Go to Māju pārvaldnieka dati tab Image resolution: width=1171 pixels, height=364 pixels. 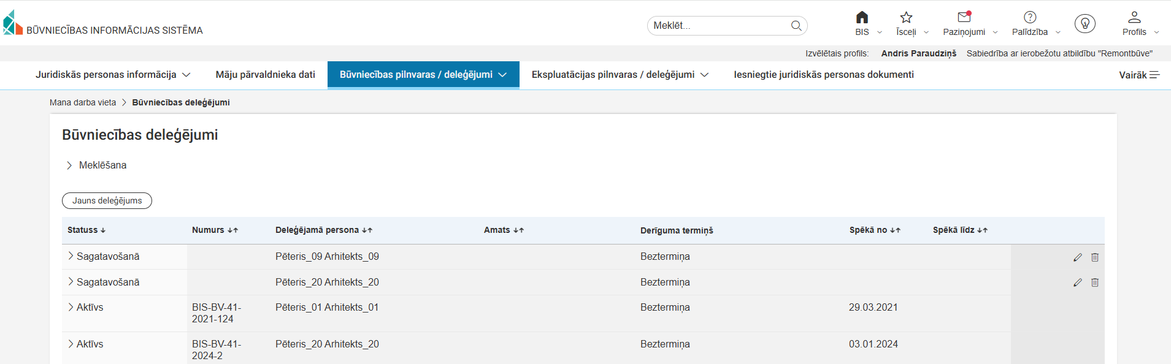point(265,75)
